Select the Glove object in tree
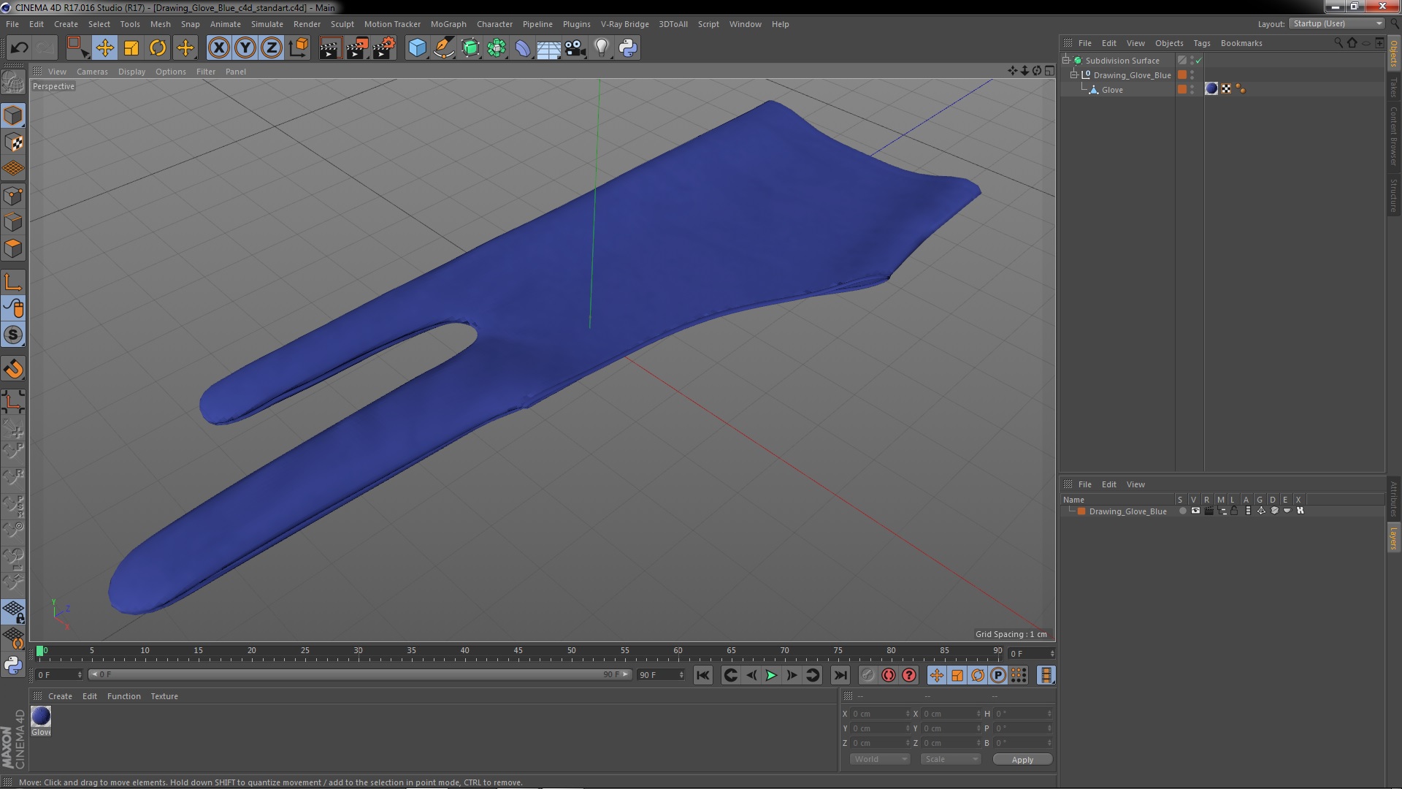The height and width of the screenshot is (789, 1402). (x=1112, y=90)
